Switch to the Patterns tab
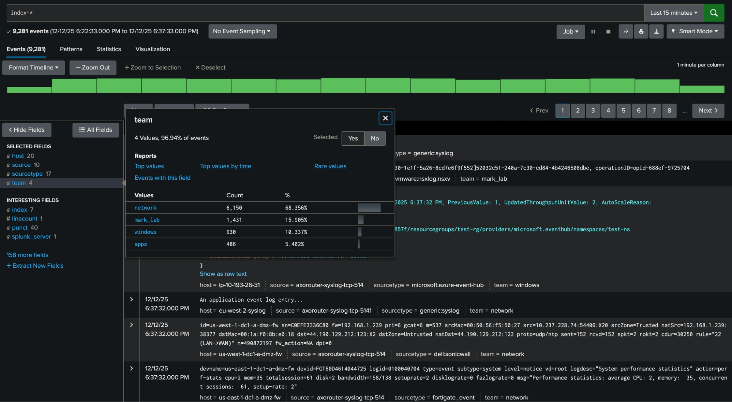 (71, 49)
